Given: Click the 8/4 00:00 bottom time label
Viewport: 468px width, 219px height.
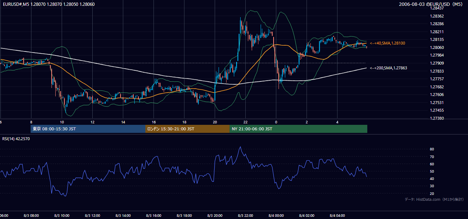Looking at the screenshot, I should tap(276, 216).
